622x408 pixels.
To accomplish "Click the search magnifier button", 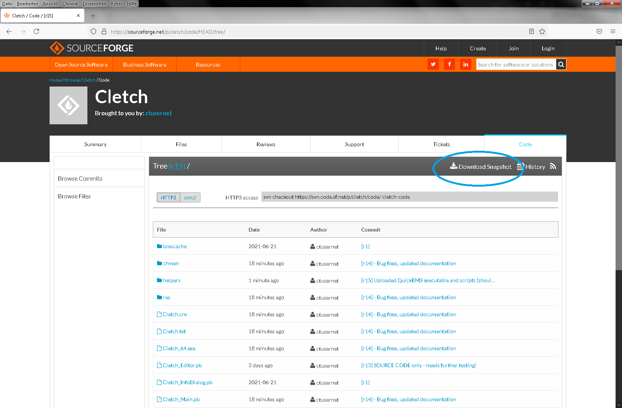I will [x=561, y=65].
